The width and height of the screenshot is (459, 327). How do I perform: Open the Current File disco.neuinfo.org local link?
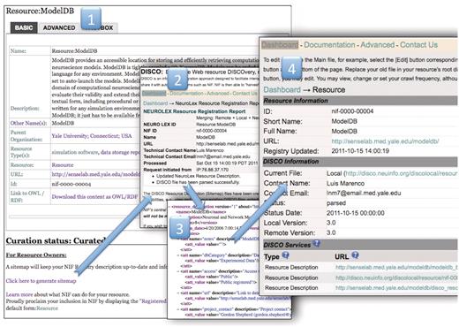[x=402, y=173]
